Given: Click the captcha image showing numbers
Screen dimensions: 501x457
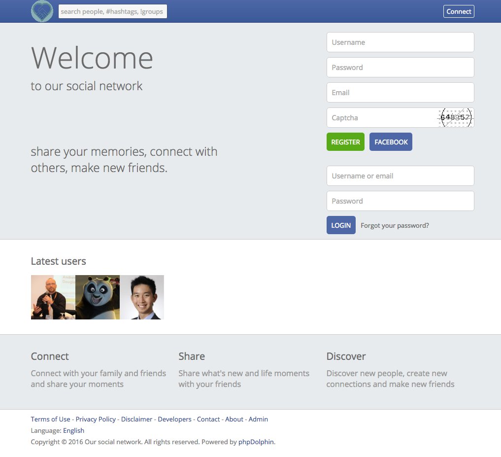Looking at the screenshot, I should (456, 117).
